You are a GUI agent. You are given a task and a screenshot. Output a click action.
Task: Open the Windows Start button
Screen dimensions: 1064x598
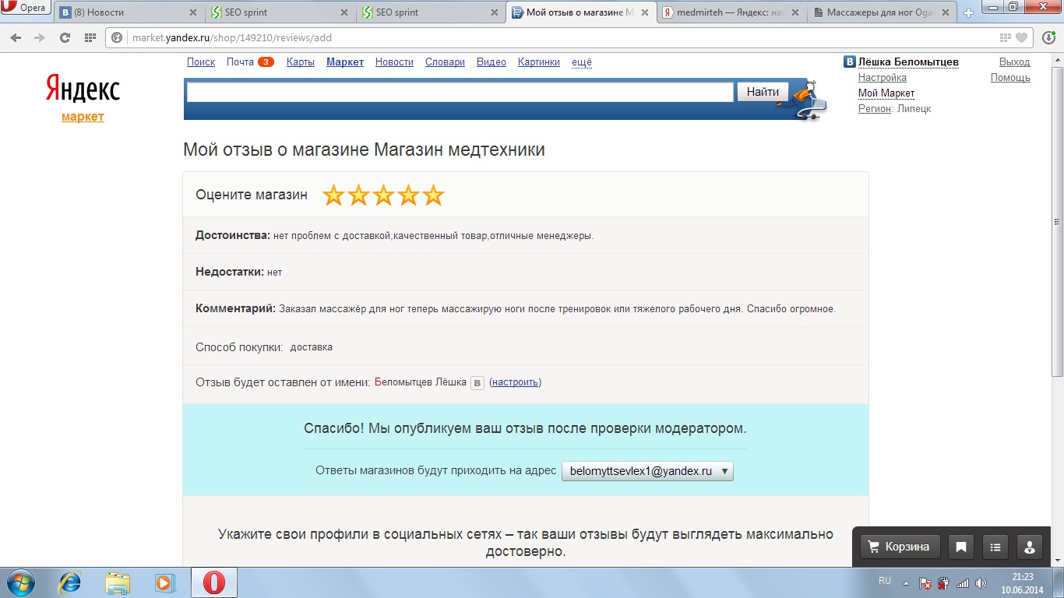tap(21, 582)
